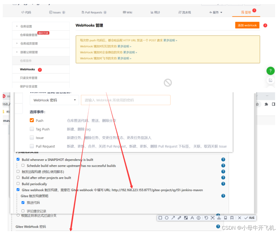This screenshot has width=280, height=233.
Task: Undo the last screenshot annotation
Action: click(x=206, y=218)
